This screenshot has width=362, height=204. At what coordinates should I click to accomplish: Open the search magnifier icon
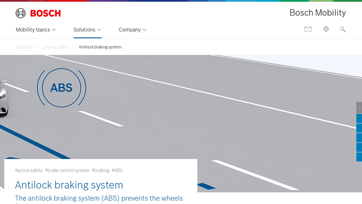click(343, 29)
